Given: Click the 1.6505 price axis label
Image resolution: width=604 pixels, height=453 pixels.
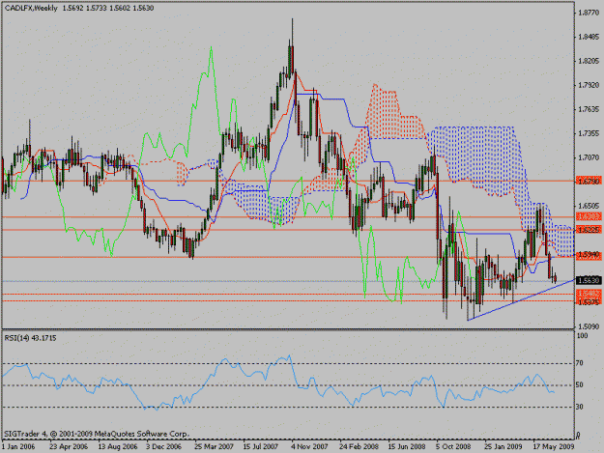Looking at the screenshot, I should [x=589, y=206].
